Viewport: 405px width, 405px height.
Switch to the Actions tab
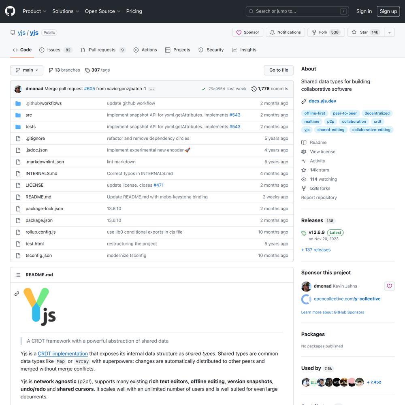pyautogui.click(x=145, y=50)
